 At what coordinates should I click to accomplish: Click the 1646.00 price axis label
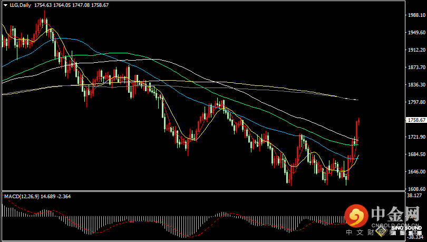[x=416, y=172]
